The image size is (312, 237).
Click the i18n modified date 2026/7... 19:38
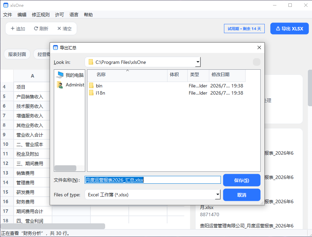pyautogui.click(x=227, y=93)
